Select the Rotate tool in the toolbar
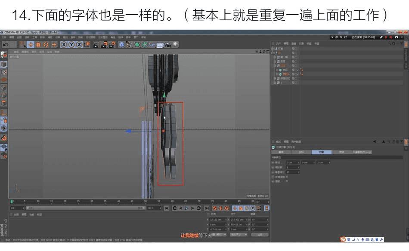Viewport: 409px width, 251px height. point(46,45)
